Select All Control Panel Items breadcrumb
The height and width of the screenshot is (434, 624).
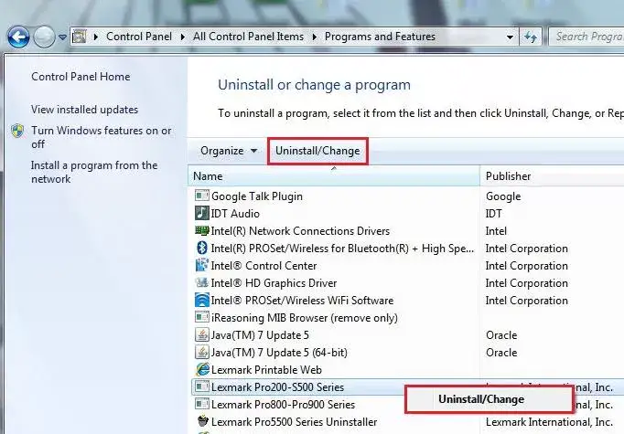click(248, 37)
